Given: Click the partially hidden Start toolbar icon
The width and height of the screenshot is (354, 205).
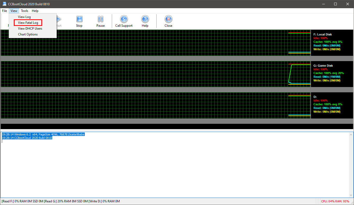Looking at the screenshot, I should [x=59, y=20].
